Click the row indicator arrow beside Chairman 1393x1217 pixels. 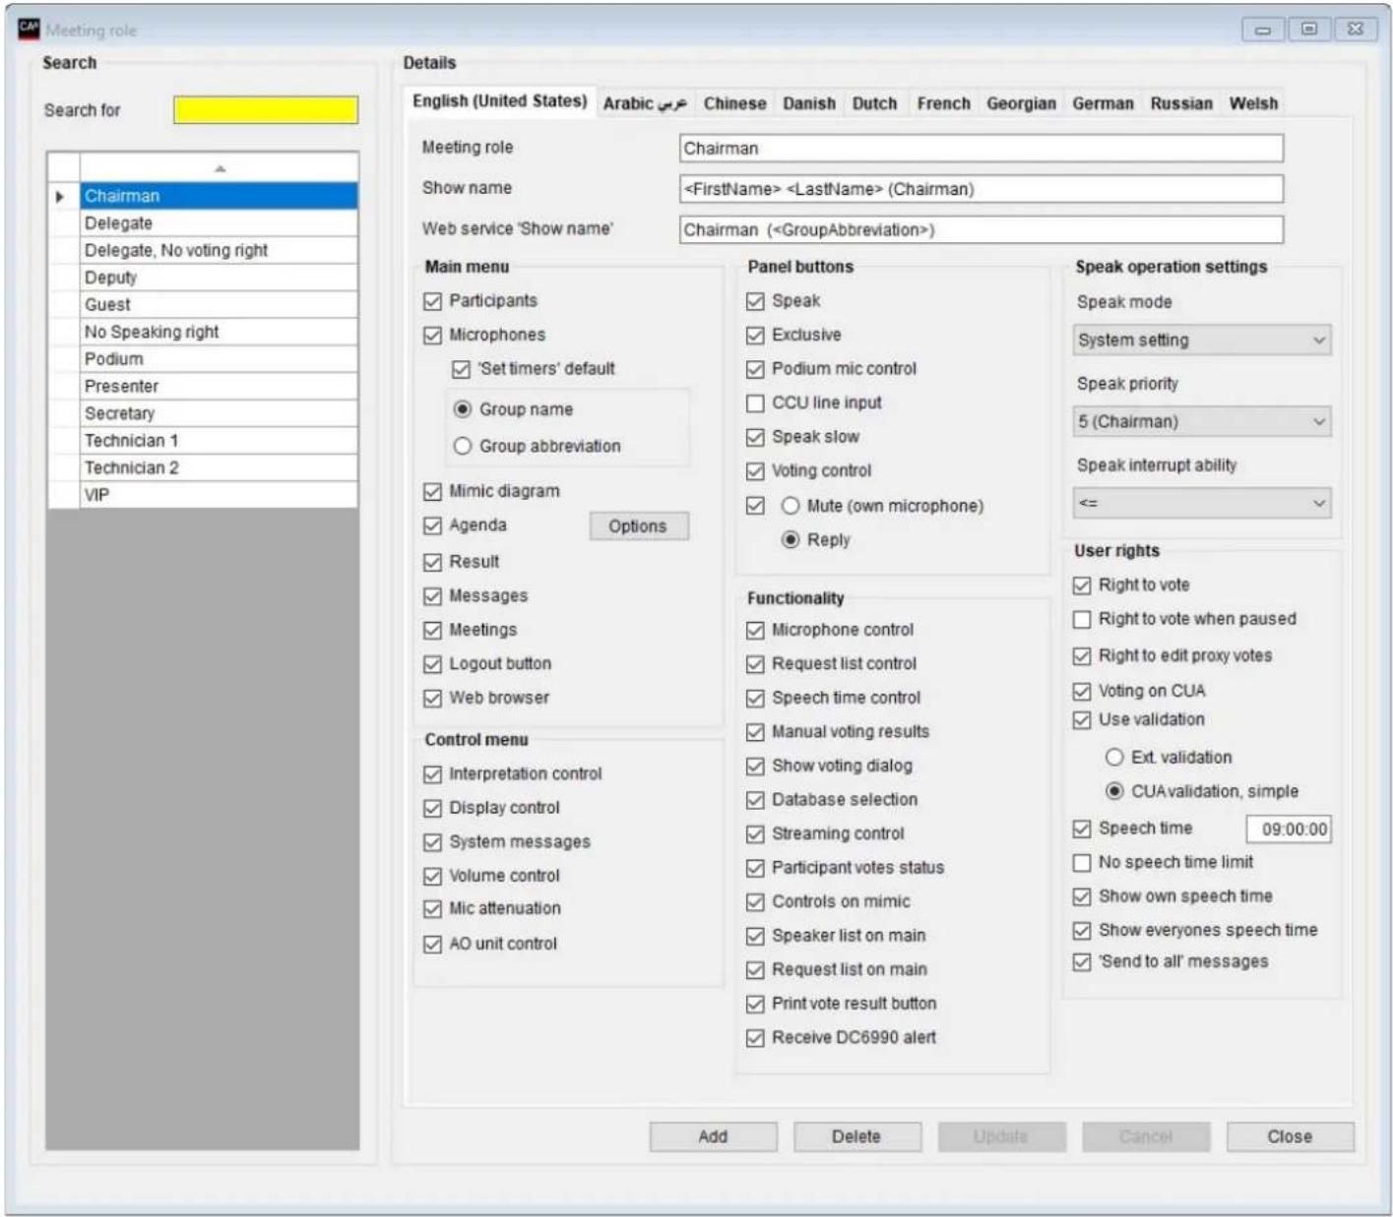(60, 197)
